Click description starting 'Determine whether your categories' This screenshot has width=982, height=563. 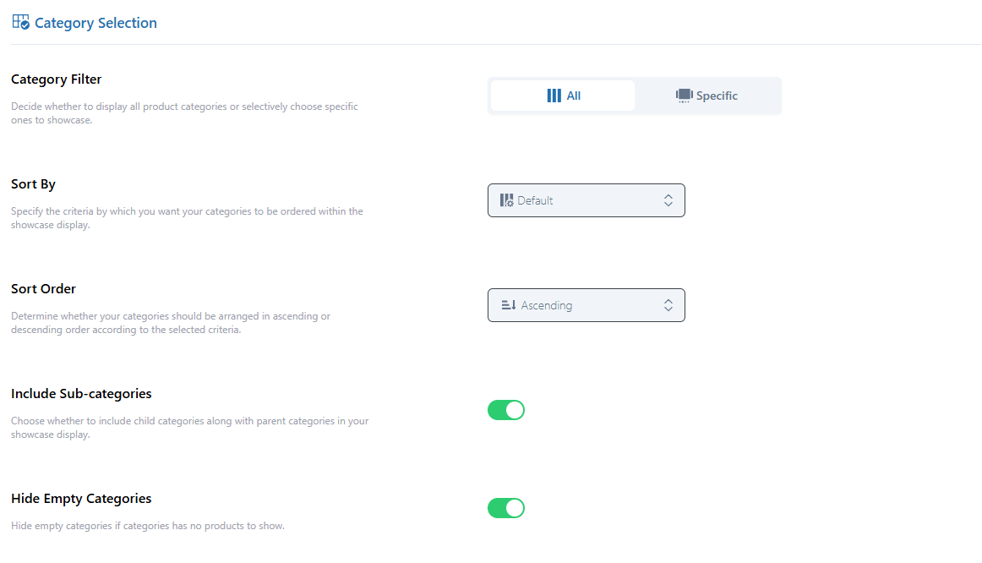[171, 323]
